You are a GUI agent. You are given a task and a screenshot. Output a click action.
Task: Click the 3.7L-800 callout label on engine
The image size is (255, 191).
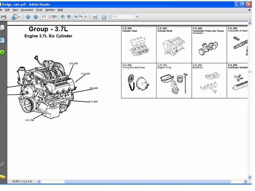94,88
